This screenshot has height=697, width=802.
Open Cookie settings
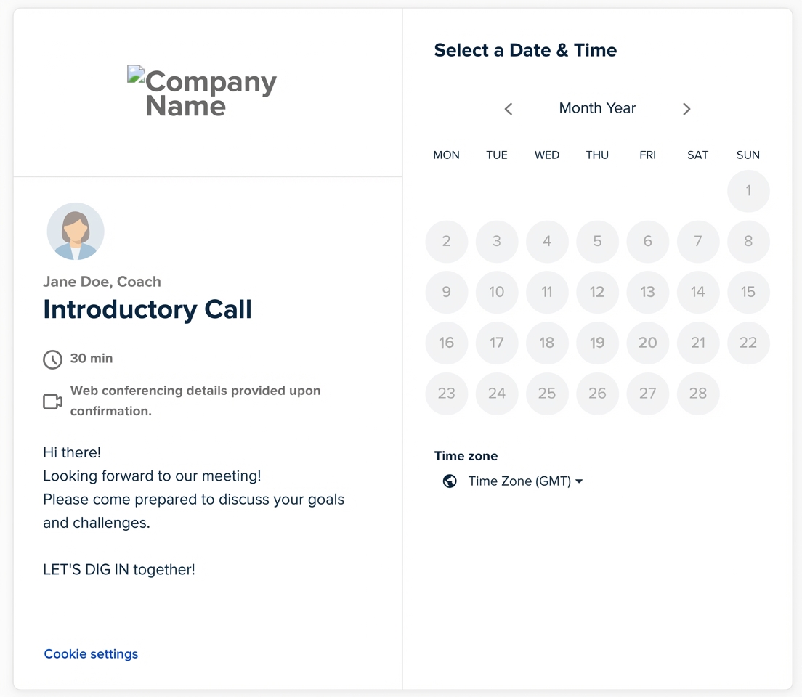(91, 653)
